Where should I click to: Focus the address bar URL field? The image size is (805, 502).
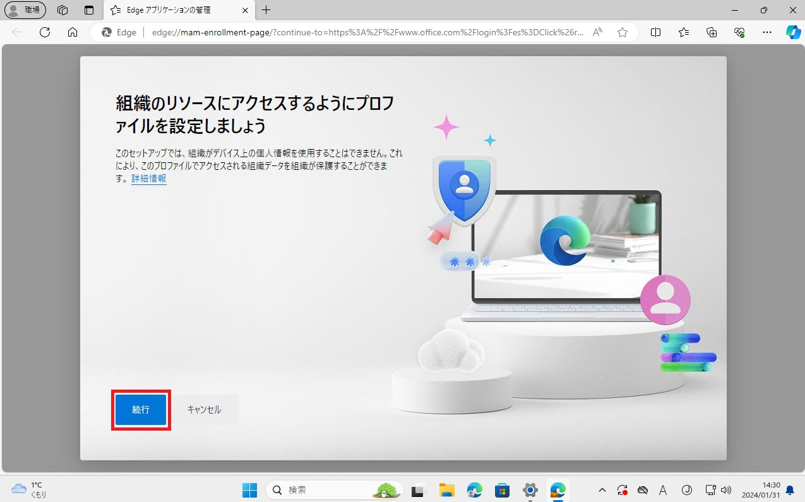[x=367, y=32]
